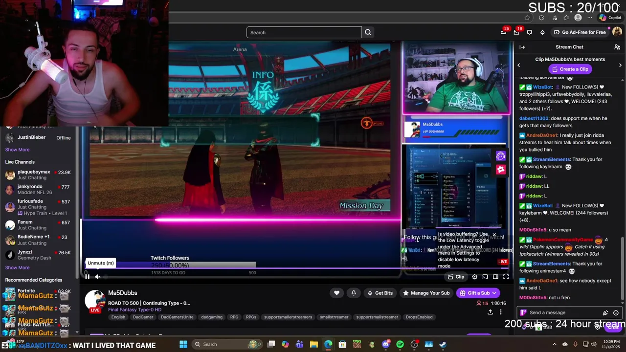This screenshot has width=626, height=352.
Task: Click the pink stream extension overlay icon
Action: [501, 169]
